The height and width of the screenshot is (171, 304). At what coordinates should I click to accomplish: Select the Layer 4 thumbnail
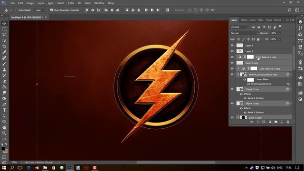pos(240,46)
